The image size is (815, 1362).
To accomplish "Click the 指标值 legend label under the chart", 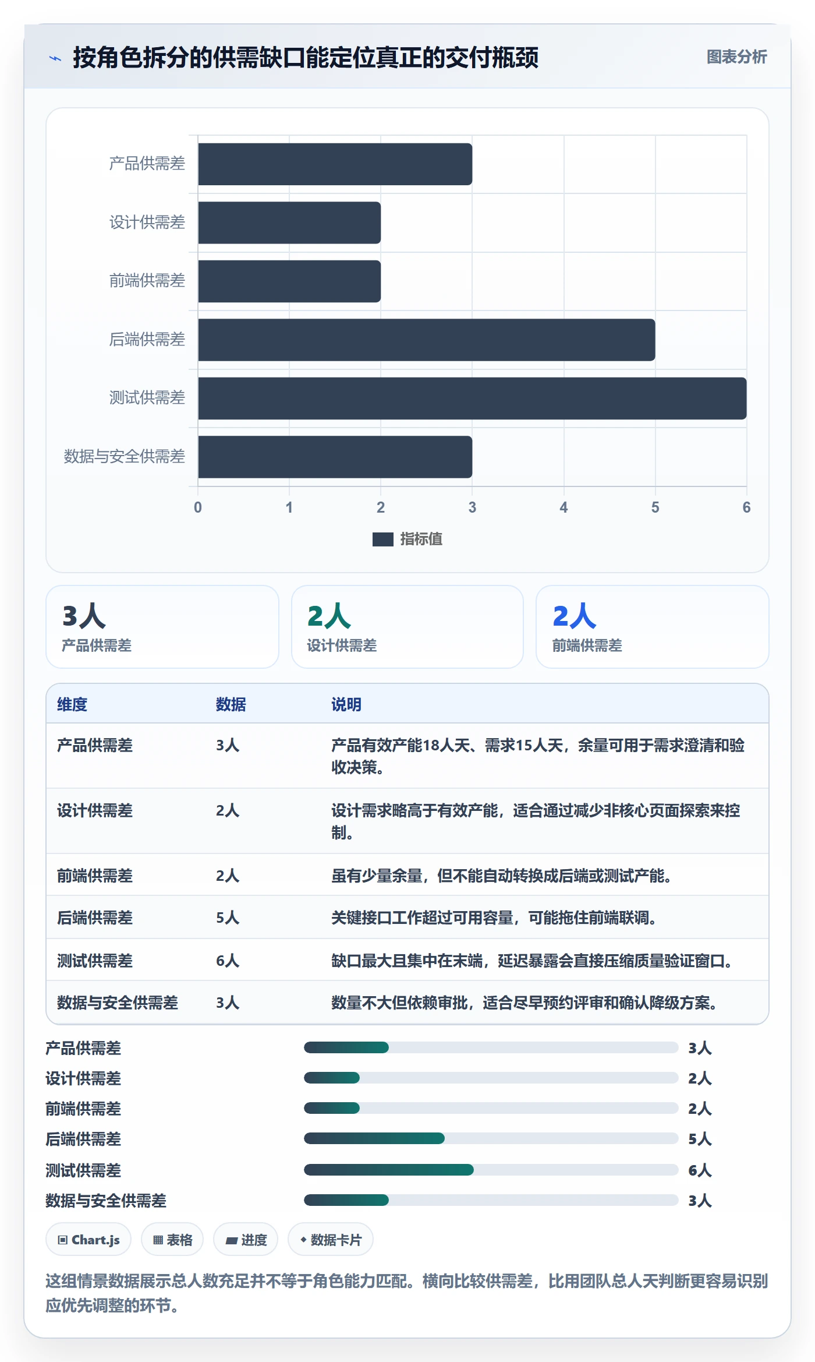I will [x=421, y=539].
